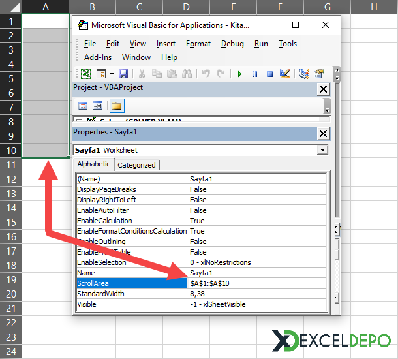Toggle Design Mode icon

pos(284,74)
